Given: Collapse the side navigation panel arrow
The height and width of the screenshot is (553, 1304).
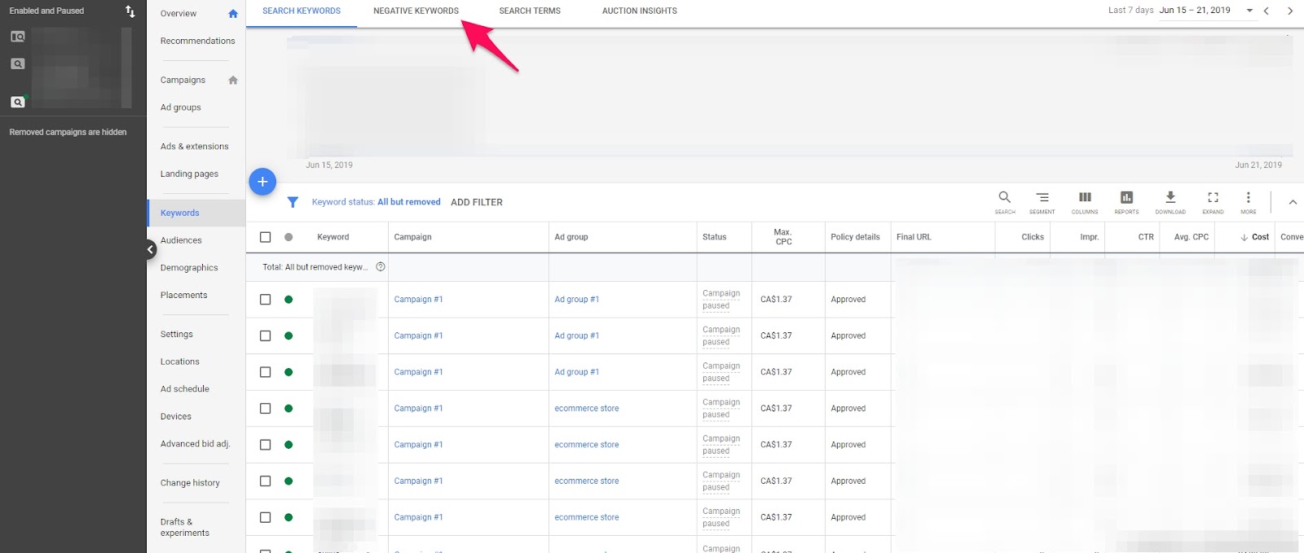Looking at the screenshot, I should click(x=151, y=250).
